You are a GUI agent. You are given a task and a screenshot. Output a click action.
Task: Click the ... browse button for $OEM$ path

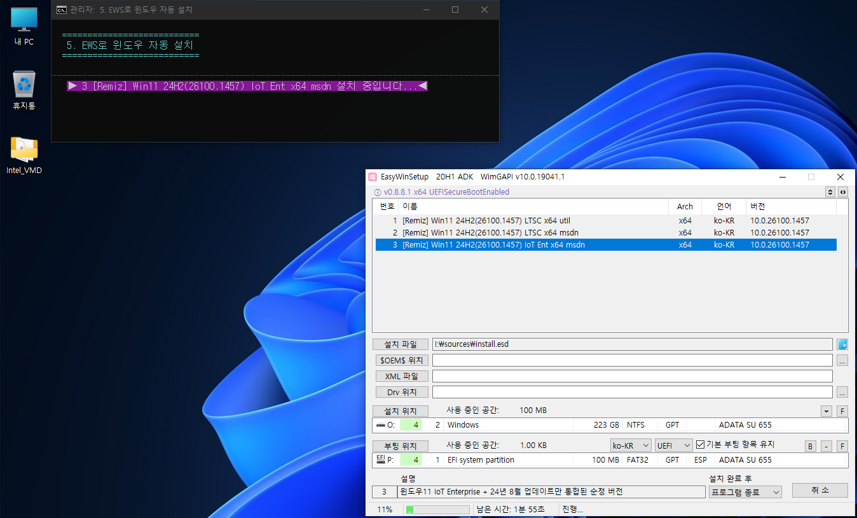tap(842, 361)
